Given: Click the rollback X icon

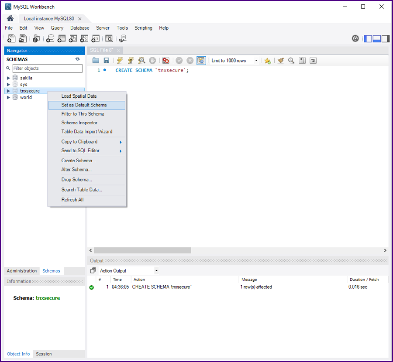Looking at the screenshot, I should tap(190, 60).
